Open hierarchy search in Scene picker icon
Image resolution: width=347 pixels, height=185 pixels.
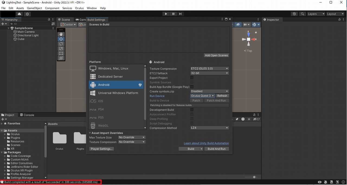tap(53, 24)
